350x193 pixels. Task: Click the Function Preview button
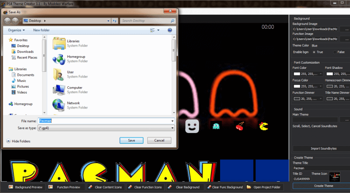click(66, 187)
